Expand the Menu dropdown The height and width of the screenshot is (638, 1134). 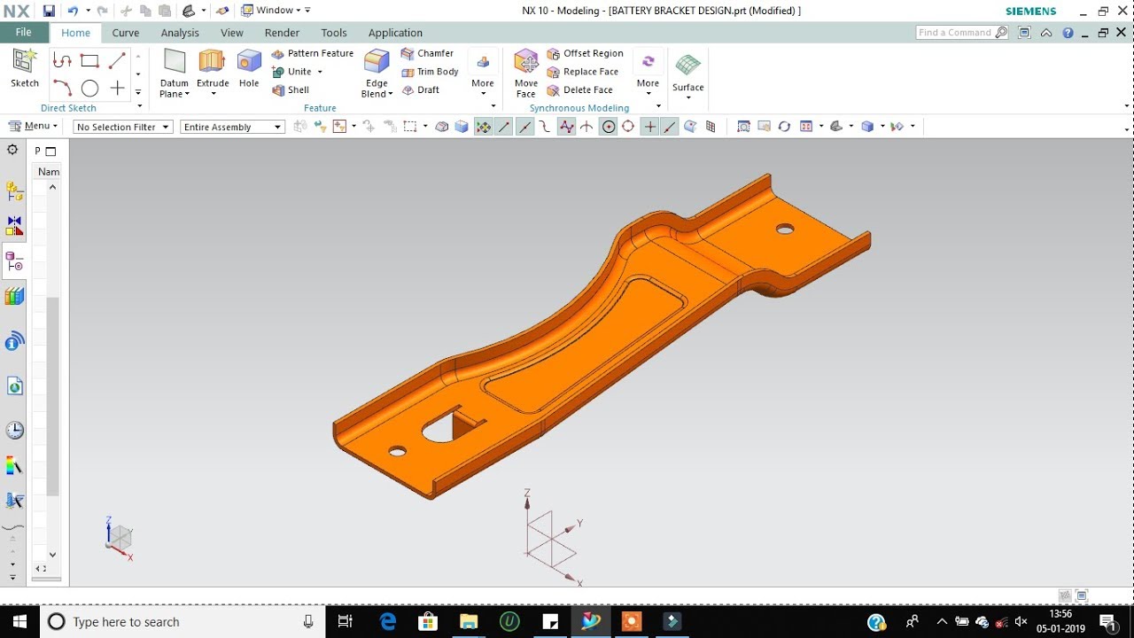pyautogui.click(x=33, y=126)
